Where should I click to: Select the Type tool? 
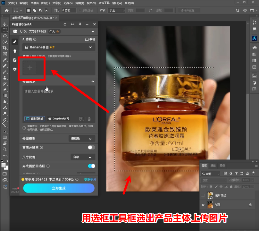click(4, 125)
